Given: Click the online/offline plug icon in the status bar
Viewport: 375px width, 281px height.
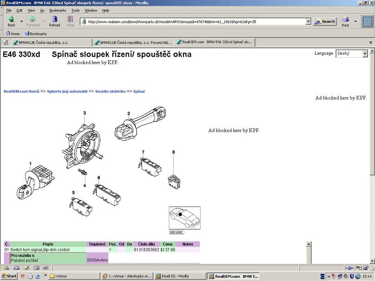Looking at the screenshot, I should [x=349, y=268].
